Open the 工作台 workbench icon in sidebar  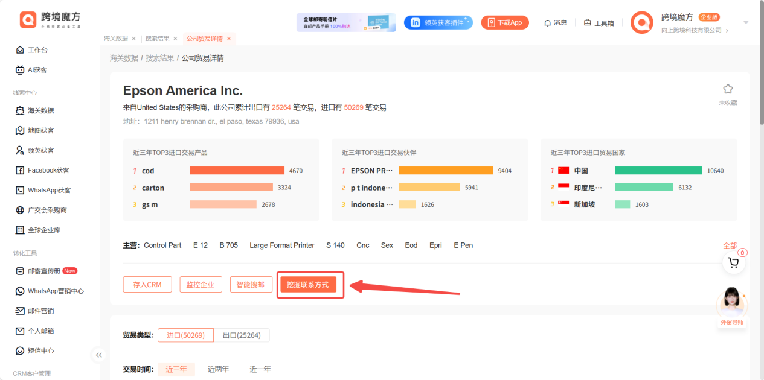point(20,50)
